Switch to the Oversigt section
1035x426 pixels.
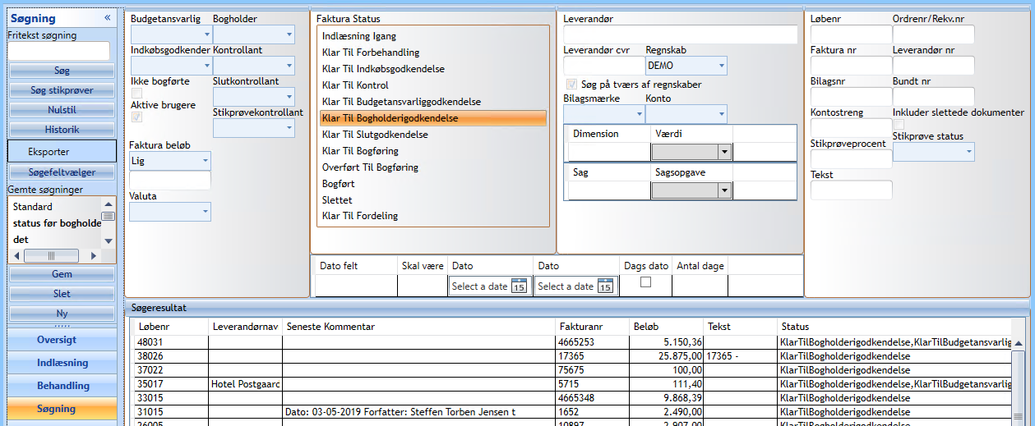click(62, 340)
